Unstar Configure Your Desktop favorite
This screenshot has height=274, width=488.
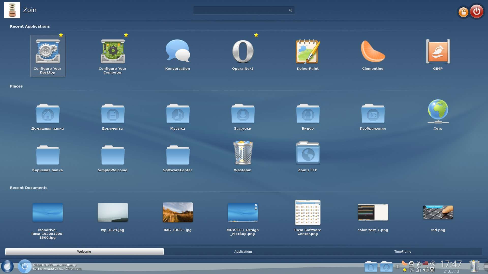61,35
